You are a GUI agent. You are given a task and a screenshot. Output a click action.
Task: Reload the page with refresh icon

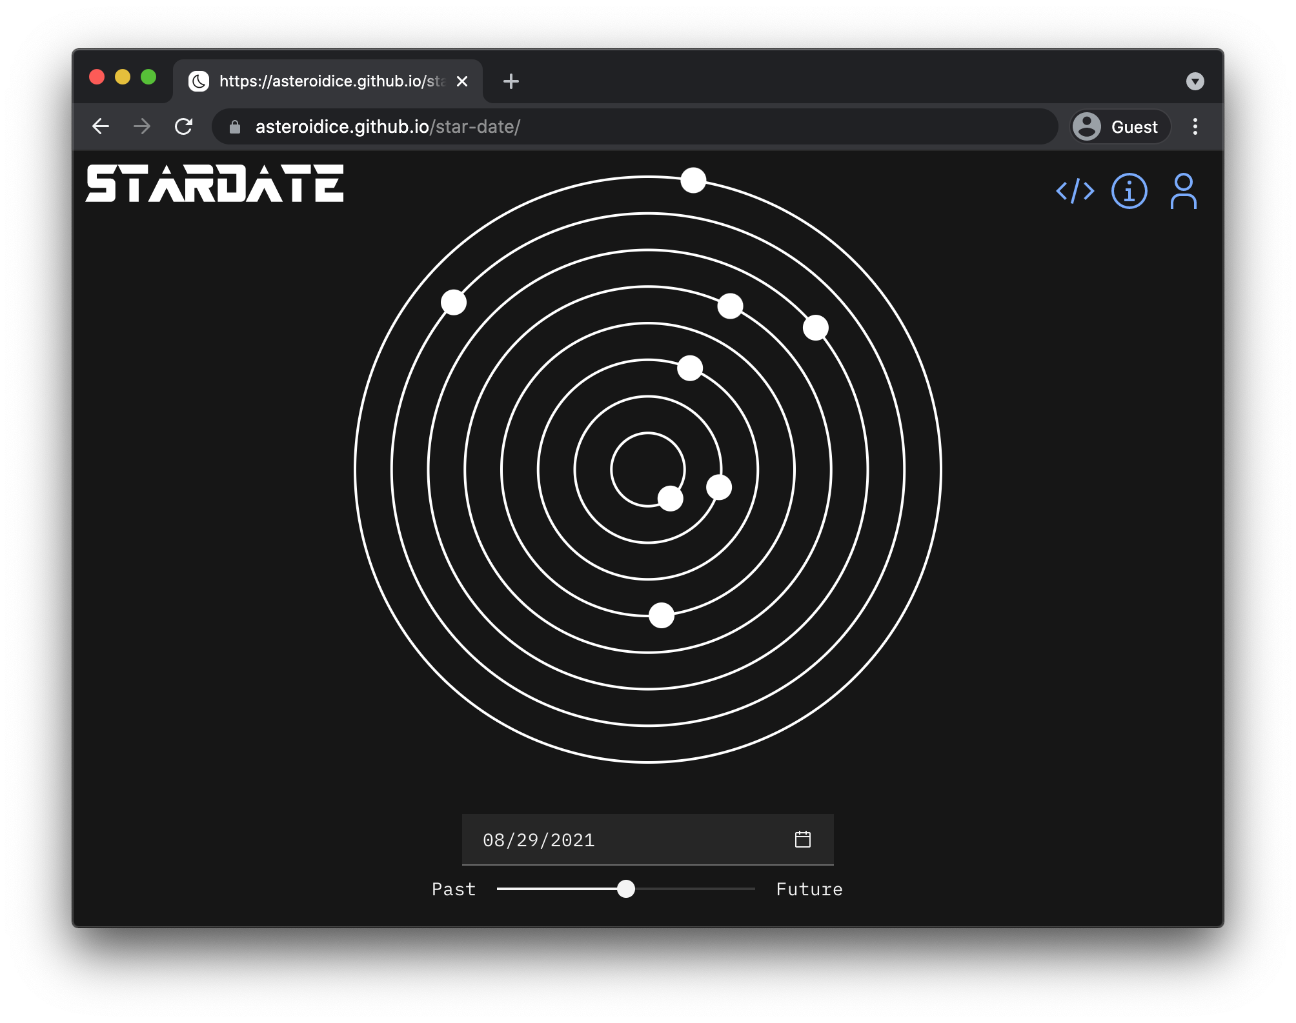pos(184,126)
